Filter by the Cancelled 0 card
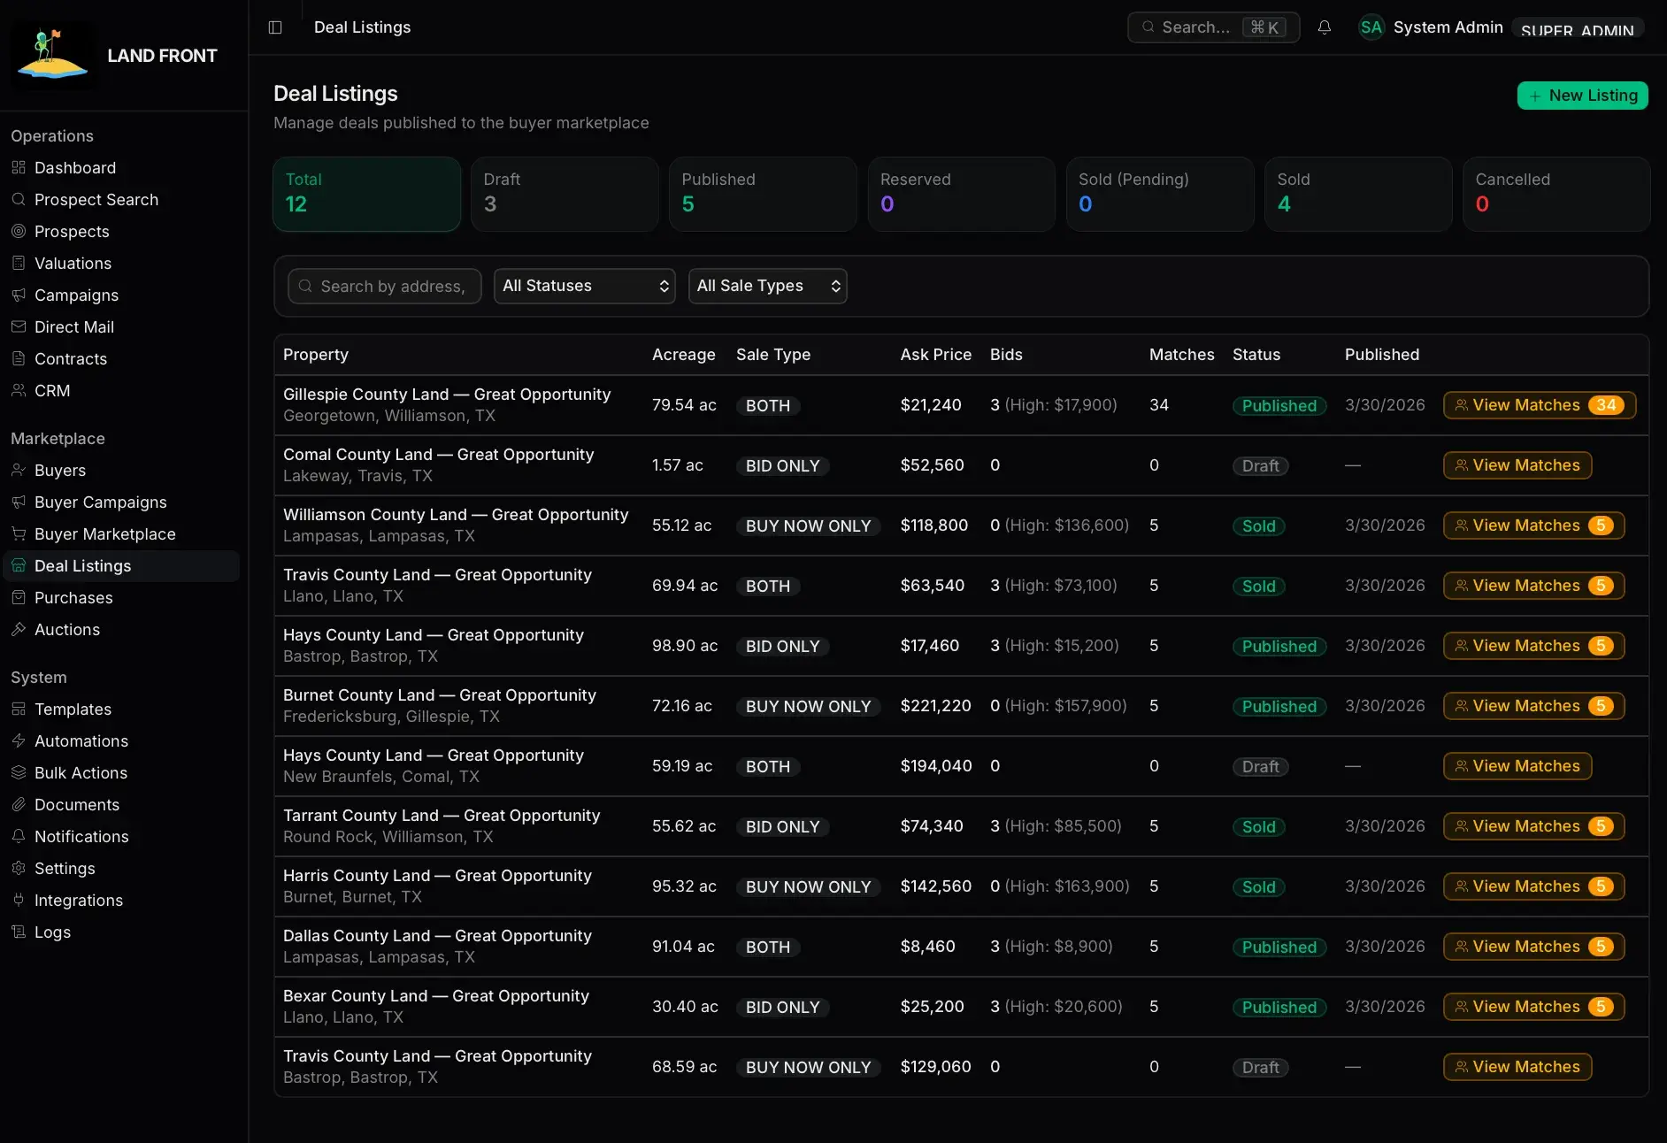 pyautogui.click(x=1556, y=194)
